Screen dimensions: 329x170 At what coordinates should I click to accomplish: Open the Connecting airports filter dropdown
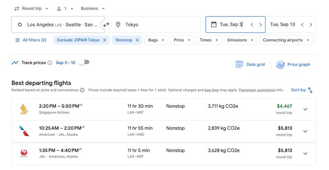tap(286, 40)
